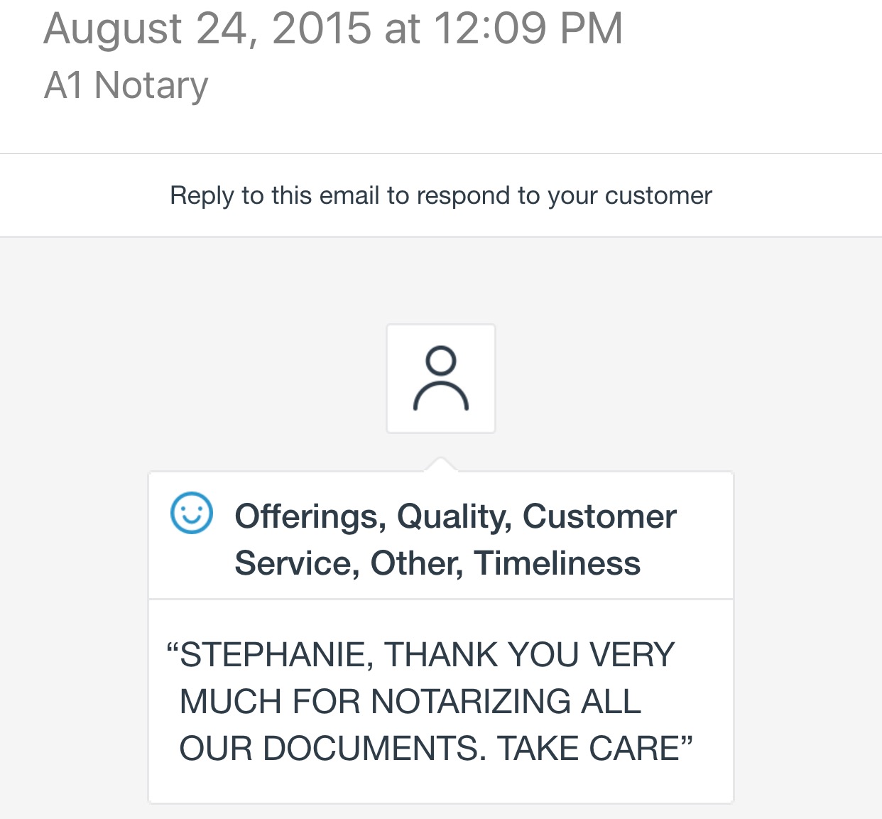Click the customer profile avatar icon

pyautogui.click(x=441, y=379)
